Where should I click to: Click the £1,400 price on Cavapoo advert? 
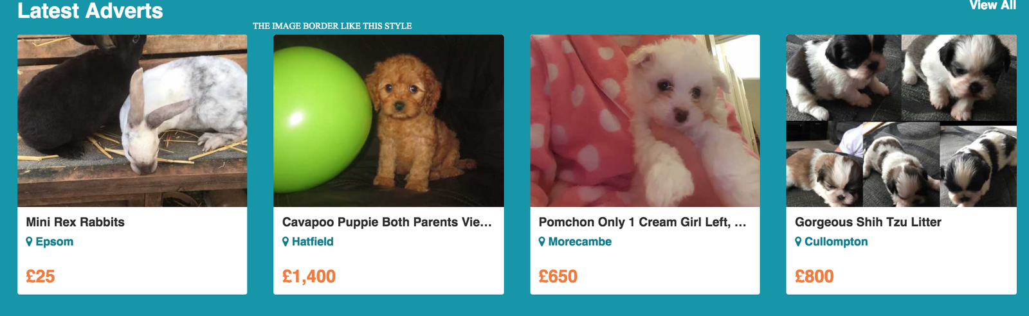pyautogui.click(x=309, y=276)
